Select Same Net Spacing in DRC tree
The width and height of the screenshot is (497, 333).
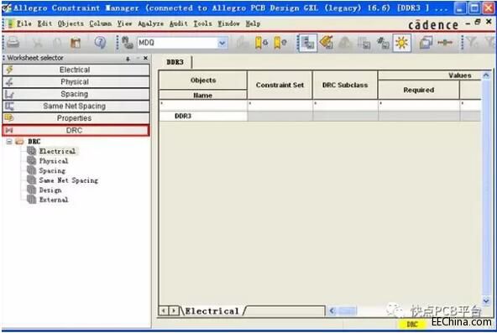click(69, 180)
